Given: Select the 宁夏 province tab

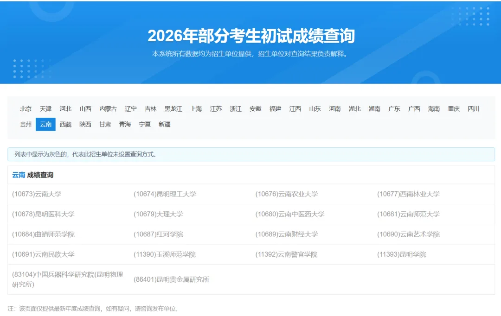Looking at the screenshot, I should pyautogui.click(x=145, y=124).
